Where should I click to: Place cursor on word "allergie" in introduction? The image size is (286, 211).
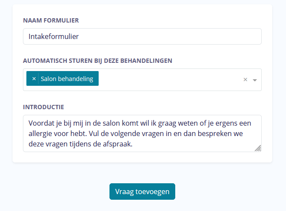tap(40, 133)
